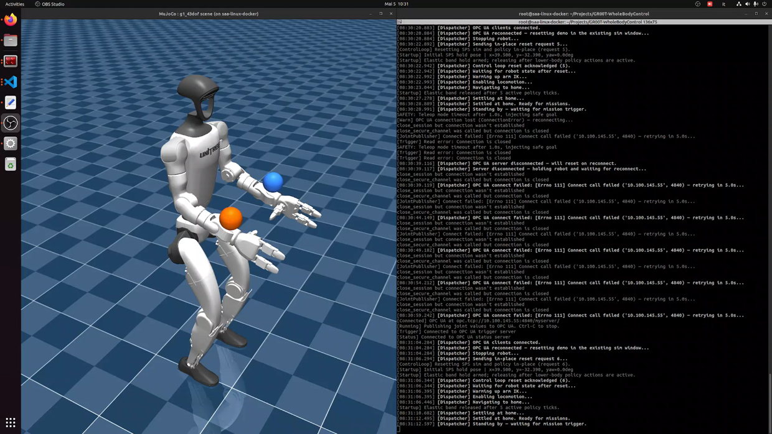Click '[Status] Connected to OPC UA status server'
Viewport: 772px width, 434px height.
click(454, 337)
